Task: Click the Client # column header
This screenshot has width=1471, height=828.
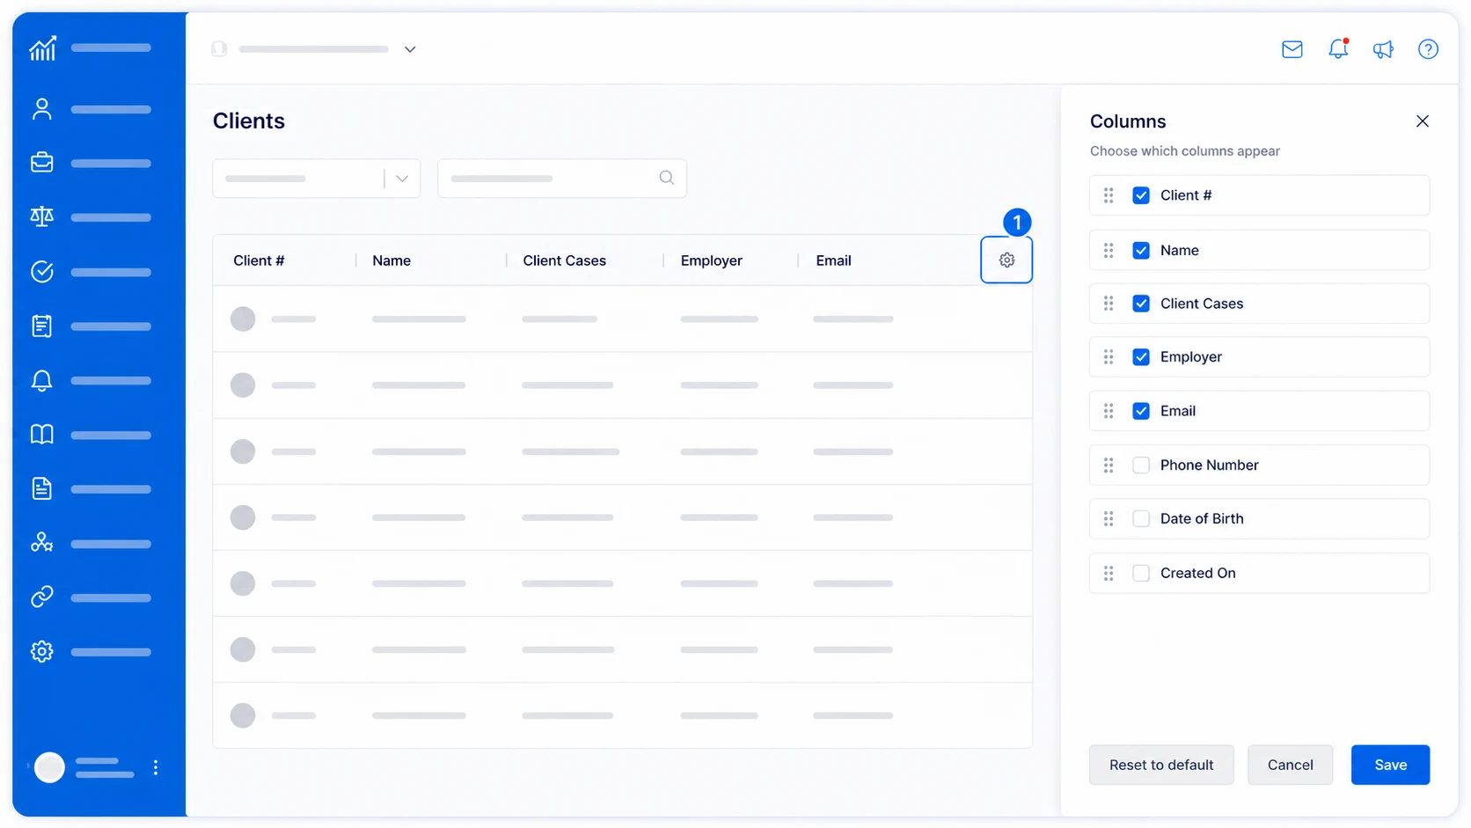Action: 259,260
